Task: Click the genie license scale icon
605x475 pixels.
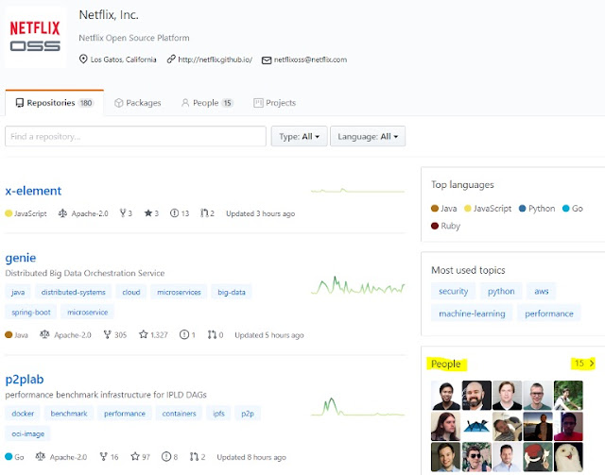Action: click(x=44, y=334)
